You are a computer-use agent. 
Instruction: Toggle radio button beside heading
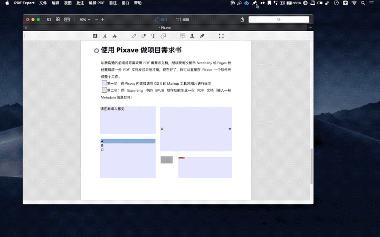97,51
